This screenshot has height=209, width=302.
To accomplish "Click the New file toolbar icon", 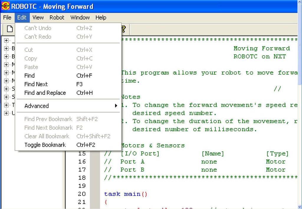I will pyautogui.click(x=10, y=29).
